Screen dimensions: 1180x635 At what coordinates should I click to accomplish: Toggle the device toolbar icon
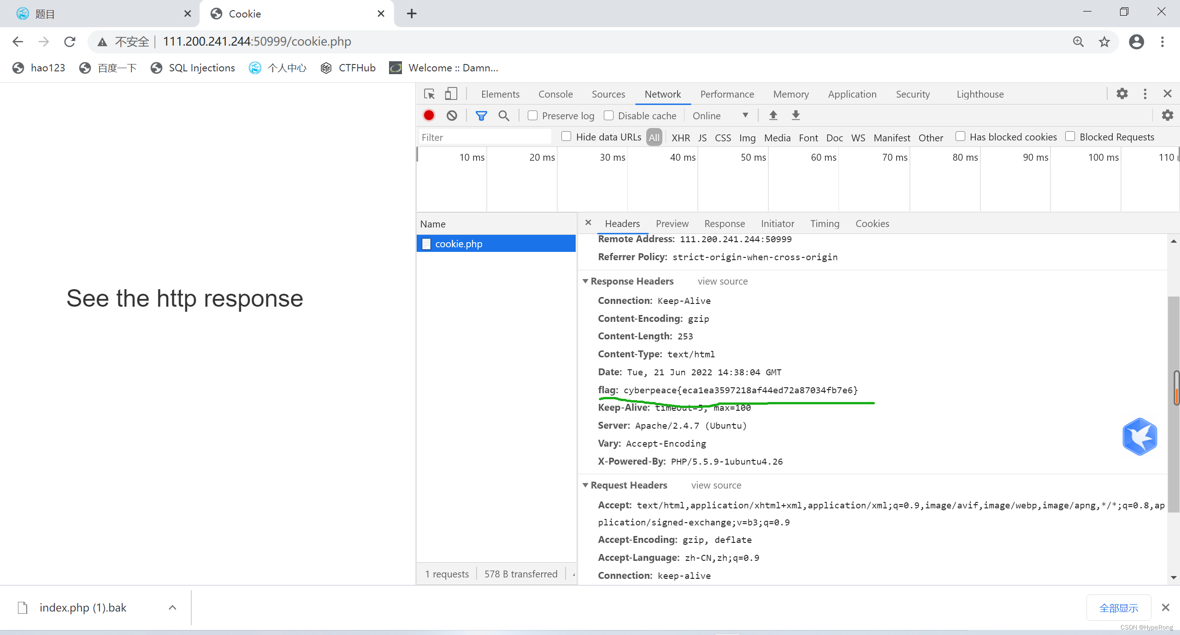(451, 94)
